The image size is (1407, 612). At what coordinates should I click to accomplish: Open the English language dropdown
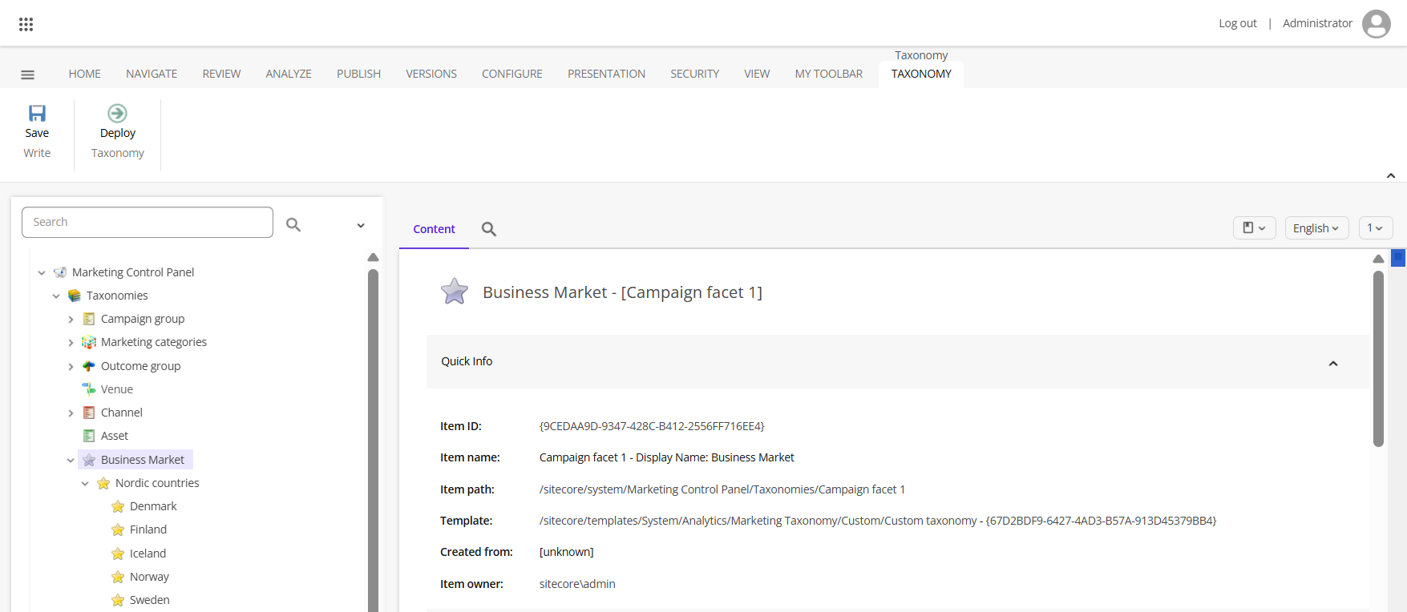[x=1316, y=228]
